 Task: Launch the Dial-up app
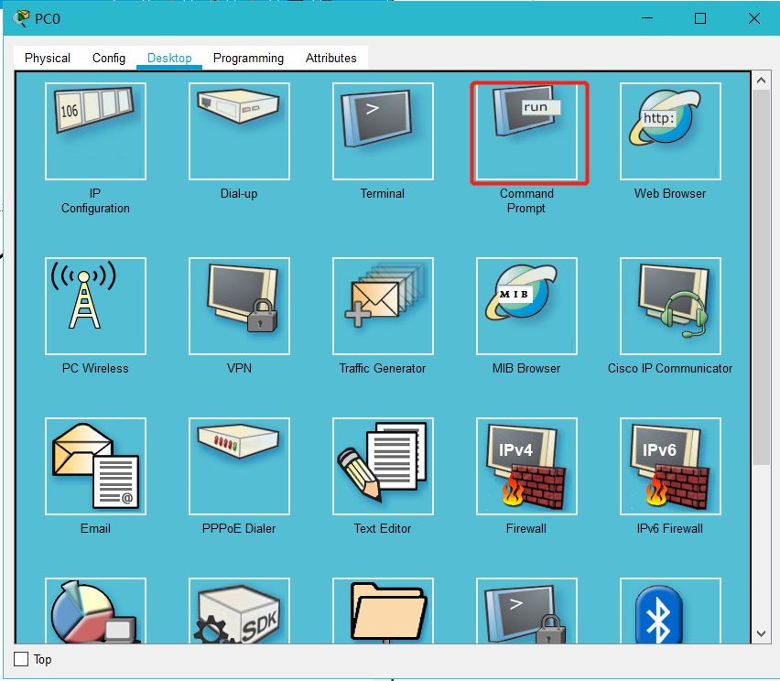[x=239, y=131]
